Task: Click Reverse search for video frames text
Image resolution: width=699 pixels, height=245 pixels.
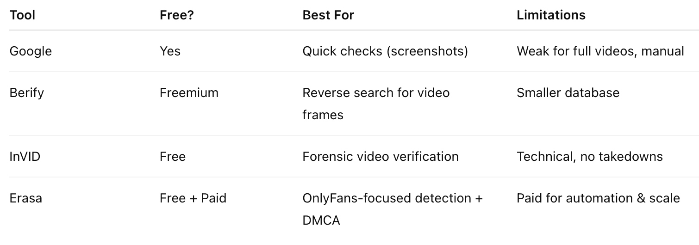Action: click(x=376, y=104)
